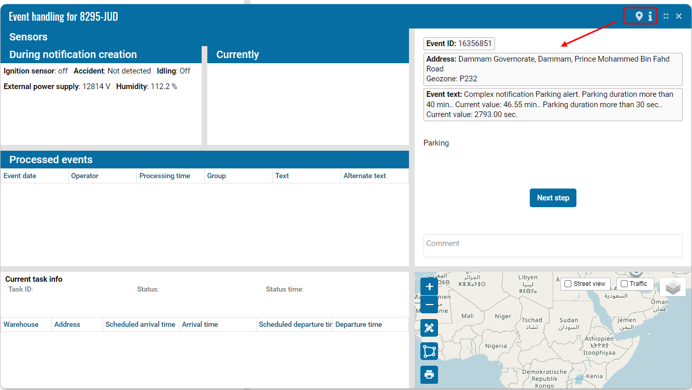
Task: Print the map with printer icon
Action: click(429, 374)
